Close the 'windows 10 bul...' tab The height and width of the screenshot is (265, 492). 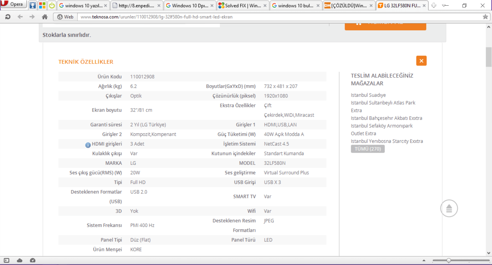318,5
